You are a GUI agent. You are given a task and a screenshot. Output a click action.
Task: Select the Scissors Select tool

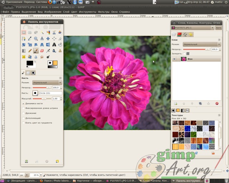coord(54,33)
